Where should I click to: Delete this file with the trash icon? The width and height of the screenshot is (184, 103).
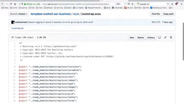tap(171, 37)
